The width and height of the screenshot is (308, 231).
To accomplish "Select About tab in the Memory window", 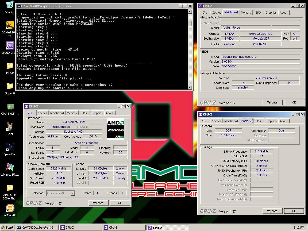I will (284, 121).
